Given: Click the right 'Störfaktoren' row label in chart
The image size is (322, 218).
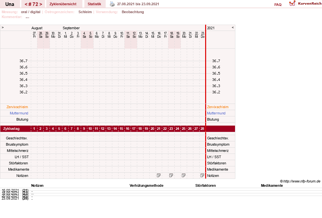Looking at the screenshot, I should coord(216,163).
